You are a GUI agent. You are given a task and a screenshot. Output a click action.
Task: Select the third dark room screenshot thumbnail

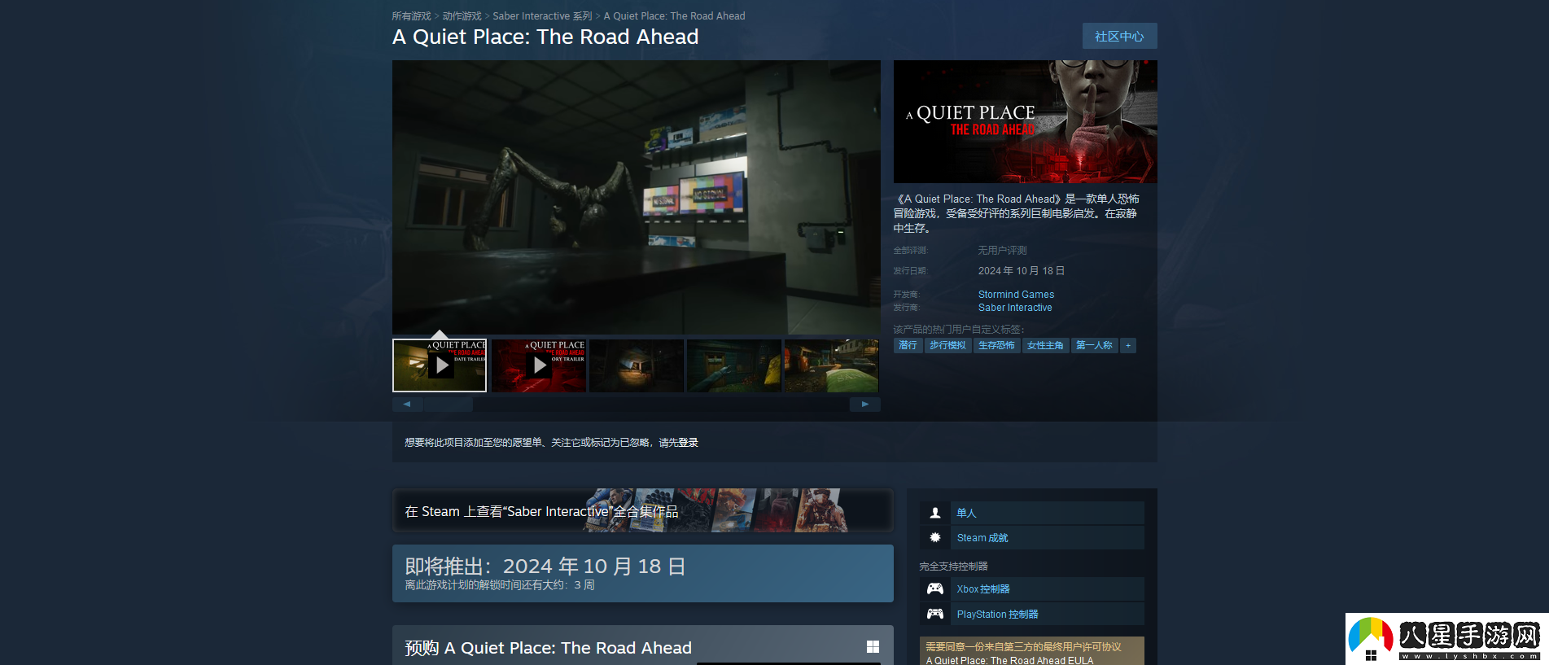pos(637,365)
